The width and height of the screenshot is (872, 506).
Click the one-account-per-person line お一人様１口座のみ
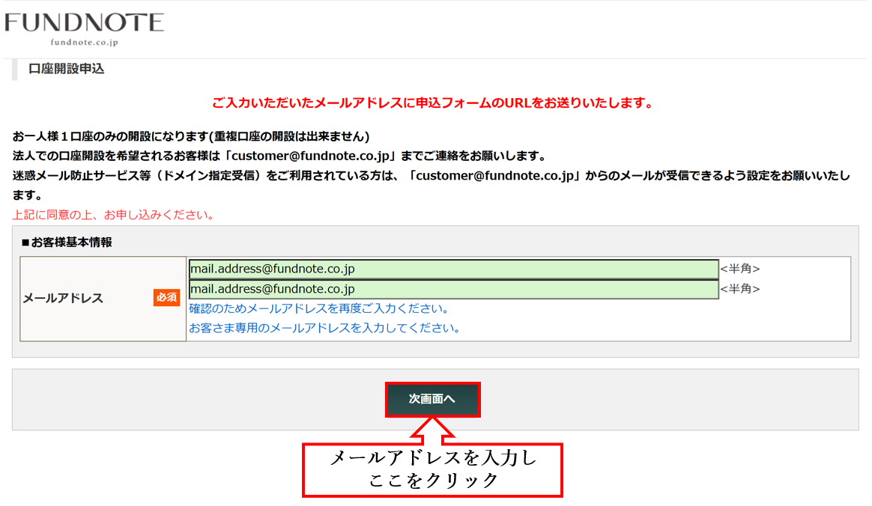tap(191, 136)
